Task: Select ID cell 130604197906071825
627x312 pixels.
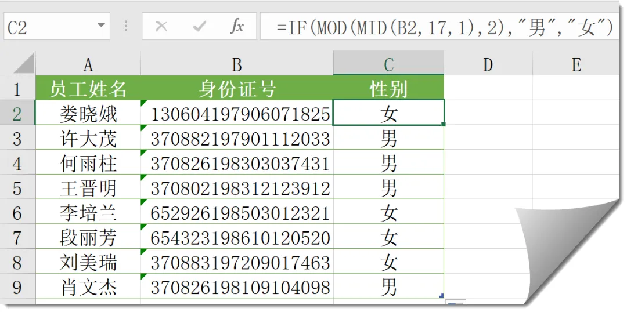Action: [x=237, y=113]
